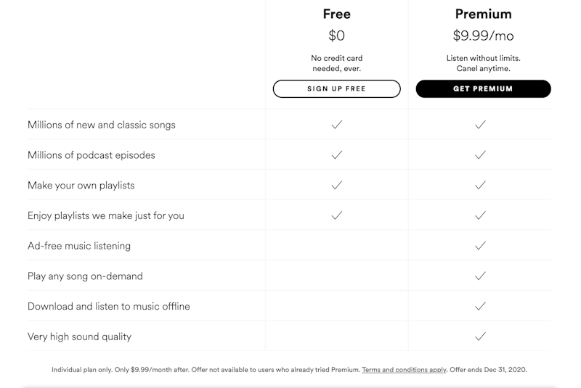Click Premium checkmark for Millions of podcast episodes
Image resolution: width=581 pixels, height=388 pixels.
tap(479, 155)
